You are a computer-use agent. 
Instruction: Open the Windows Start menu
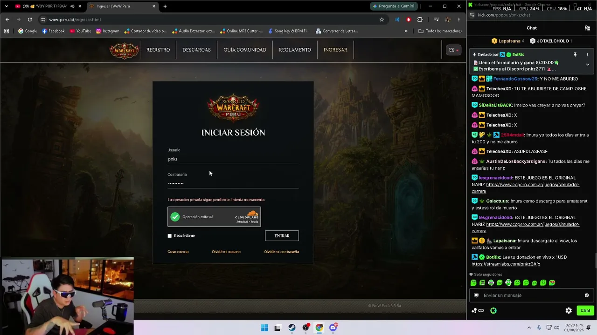click(x=264, y=328)
